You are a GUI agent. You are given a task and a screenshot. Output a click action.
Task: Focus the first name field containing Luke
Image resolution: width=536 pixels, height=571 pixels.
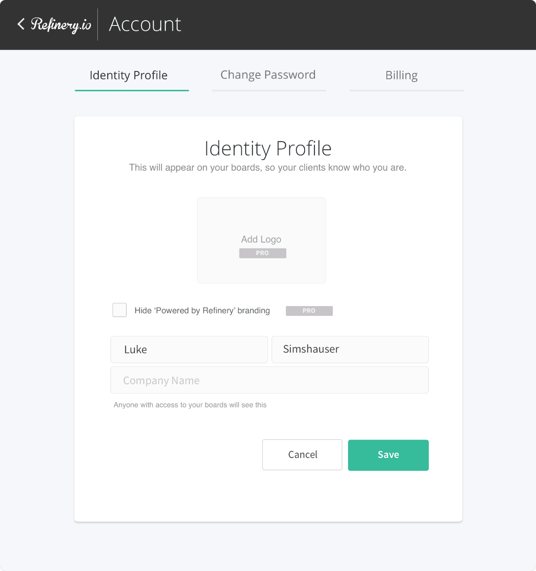coord(189,349)
